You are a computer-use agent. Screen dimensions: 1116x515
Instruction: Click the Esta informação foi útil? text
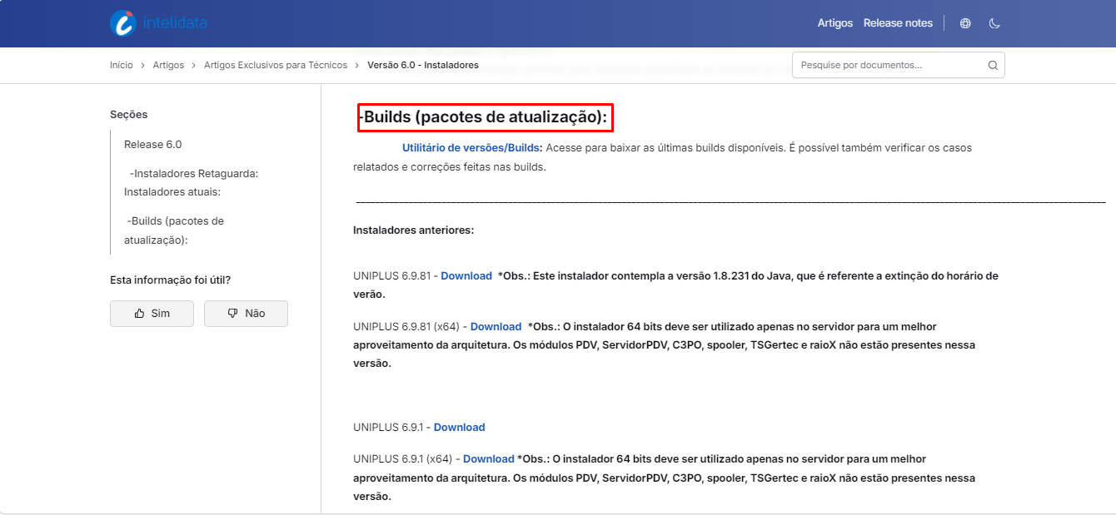pos(170,280)
